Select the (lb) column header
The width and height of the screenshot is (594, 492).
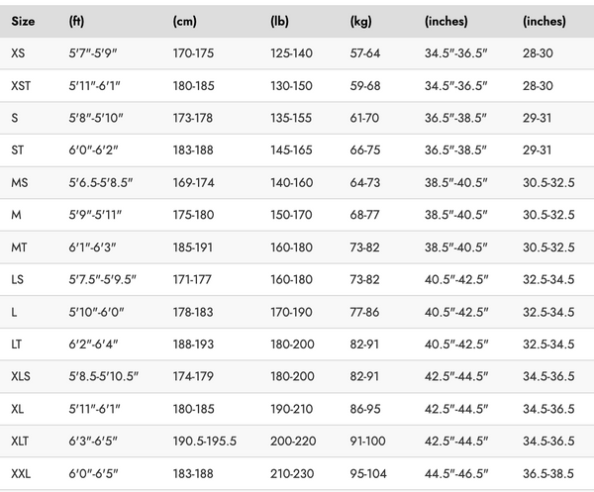click(280, 21)
